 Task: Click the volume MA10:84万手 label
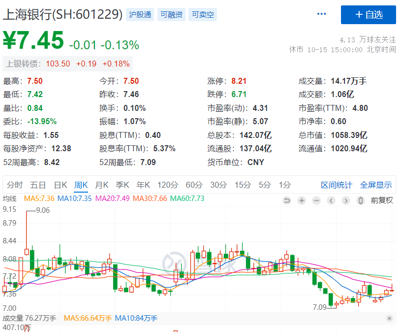point(136,318)
